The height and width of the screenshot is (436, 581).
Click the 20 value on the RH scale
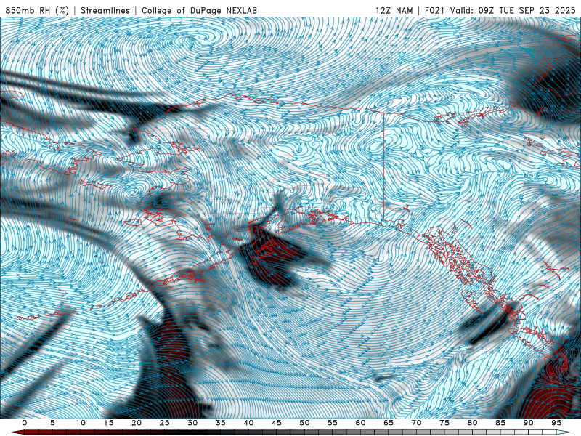coord(137,423)
